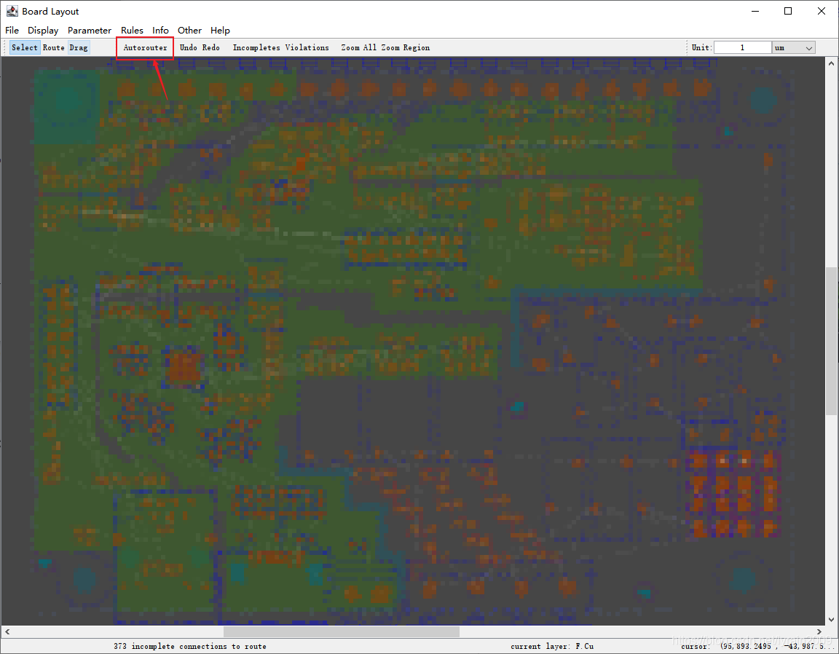The image size is (839, 654).
Task: Show Violations in the toolbar
Action: tap(307, 47)
